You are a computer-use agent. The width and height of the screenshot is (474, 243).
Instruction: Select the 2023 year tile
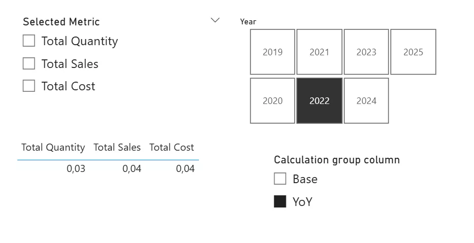[366, 52]
